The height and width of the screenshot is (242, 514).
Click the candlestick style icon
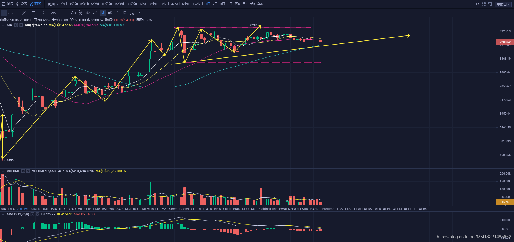tap(110, 13)
